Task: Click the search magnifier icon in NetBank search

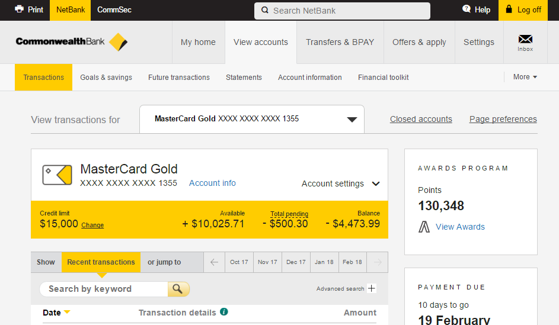Action: [265, 10]
